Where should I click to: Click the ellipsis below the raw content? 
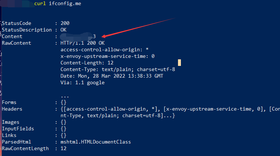click(x=65, y=97)
